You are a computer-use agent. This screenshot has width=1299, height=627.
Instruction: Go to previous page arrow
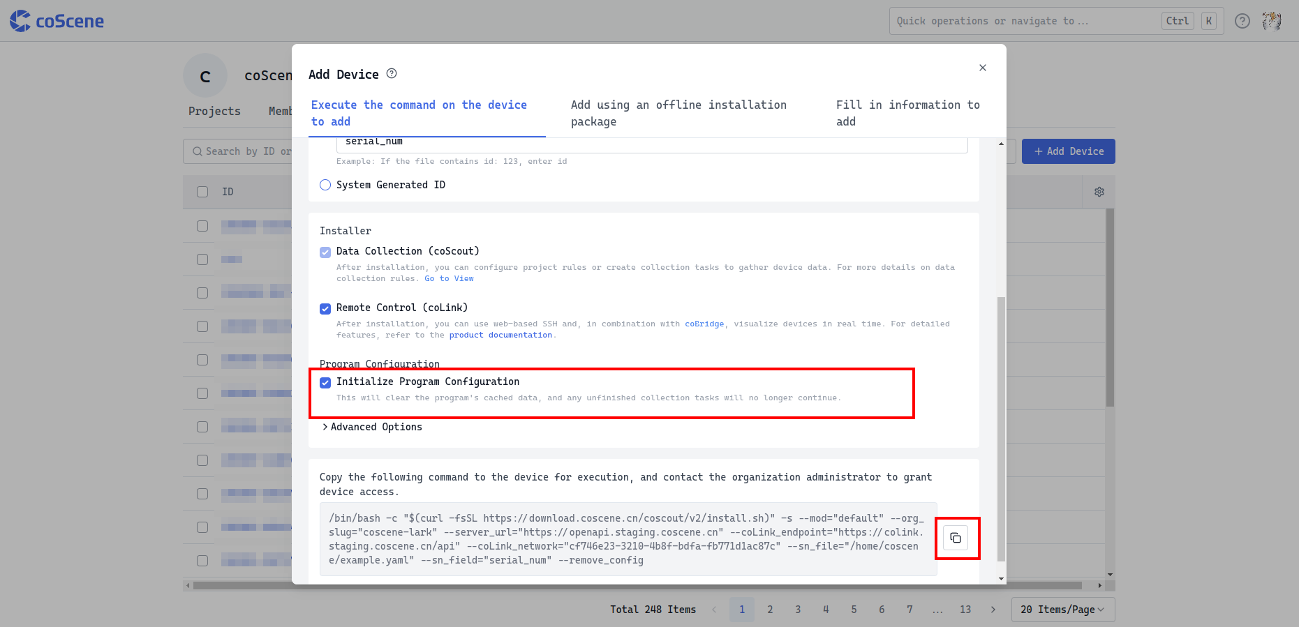click(714, 610)
